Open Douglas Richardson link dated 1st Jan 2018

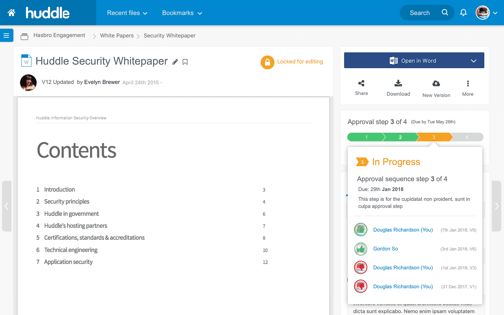click(x=403, y=267)
